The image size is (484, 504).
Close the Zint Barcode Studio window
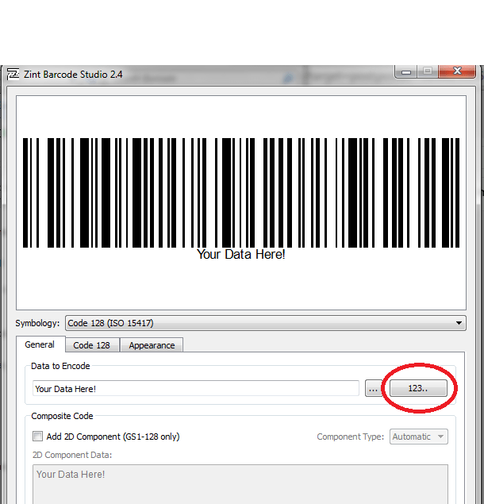[x=457, y=71]
